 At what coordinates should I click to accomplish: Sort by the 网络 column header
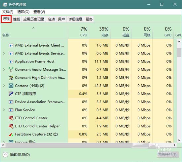pos(142,32)
